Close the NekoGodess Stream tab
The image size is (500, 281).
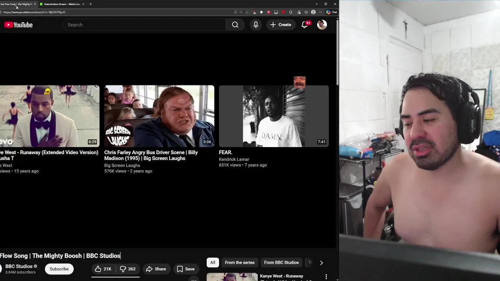[83, 4]
